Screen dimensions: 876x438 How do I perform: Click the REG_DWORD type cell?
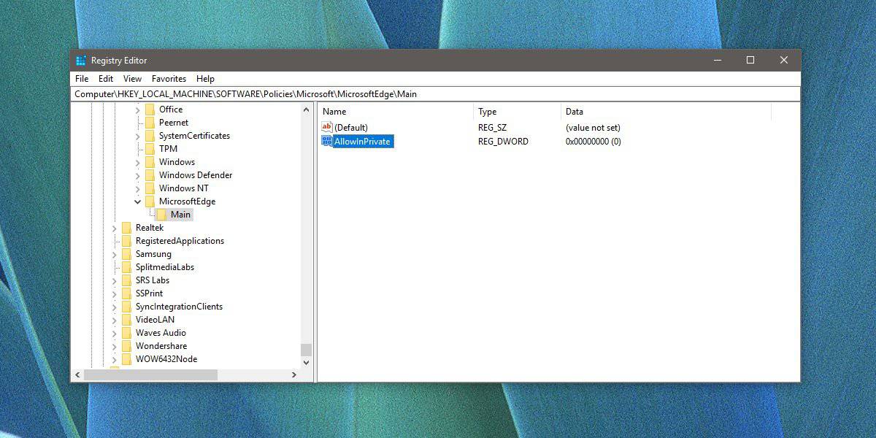(503, 141)
